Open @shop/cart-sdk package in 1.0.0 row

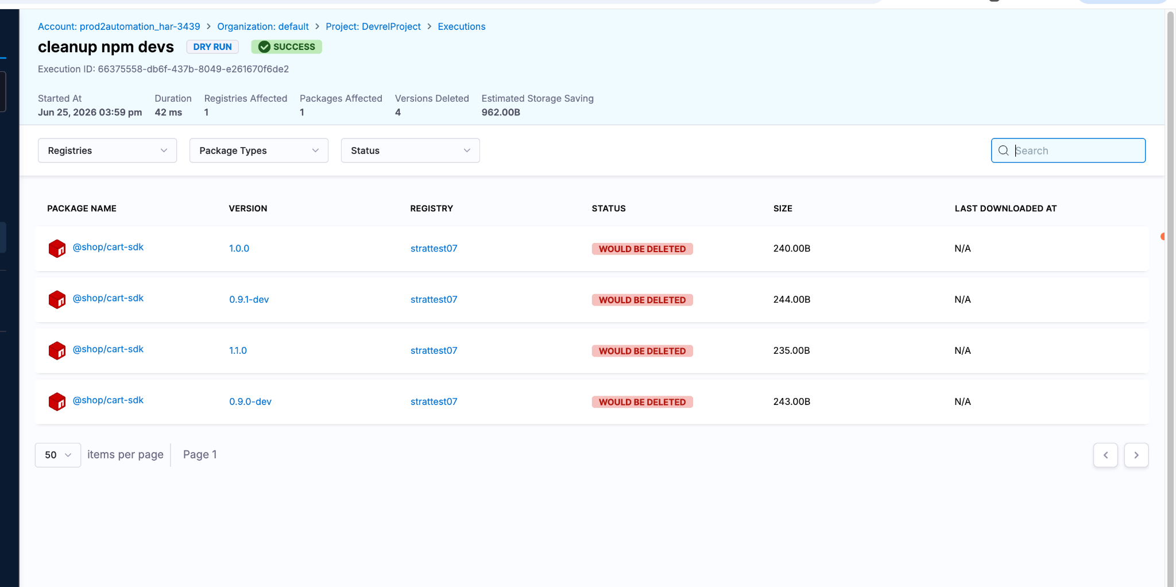(108, 247)
